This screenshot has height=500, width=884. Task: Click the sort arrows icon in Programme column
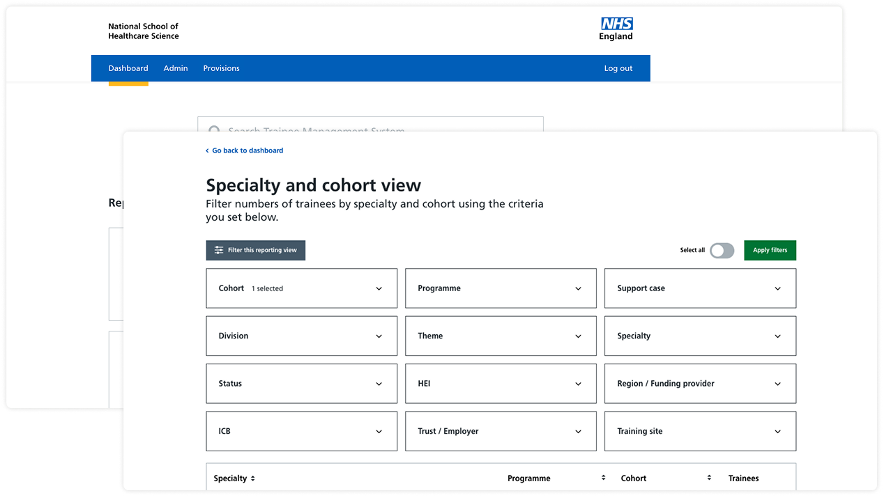[603, 478]
